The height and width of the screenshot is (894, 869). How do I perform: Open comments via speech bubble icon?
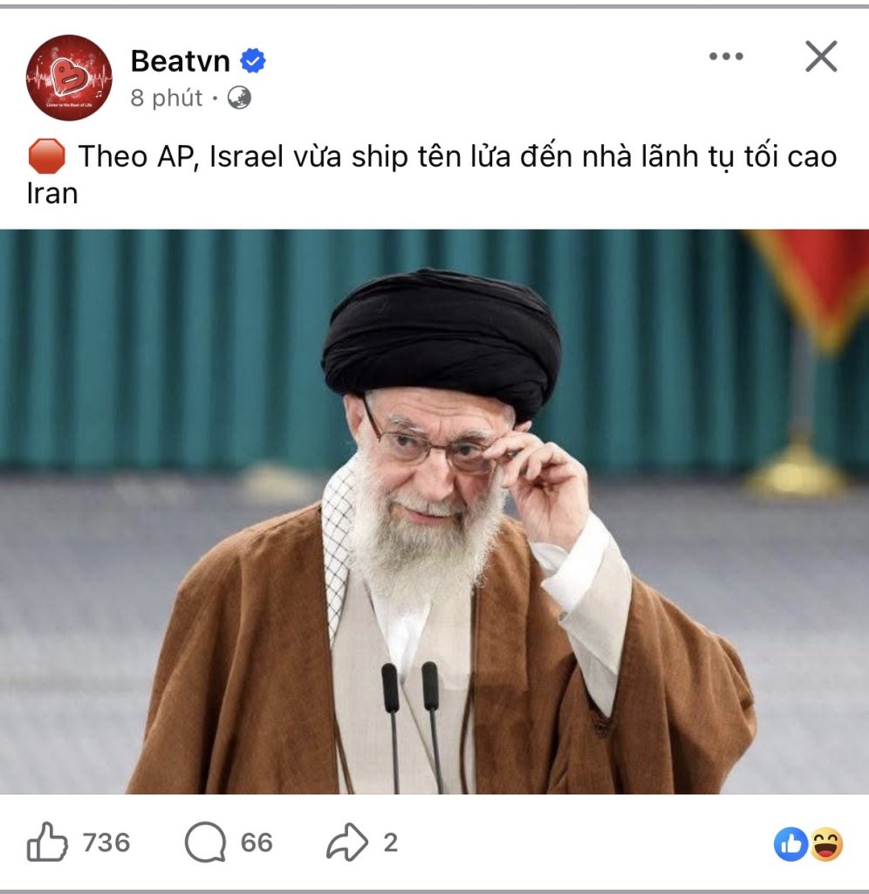point(205,842)
